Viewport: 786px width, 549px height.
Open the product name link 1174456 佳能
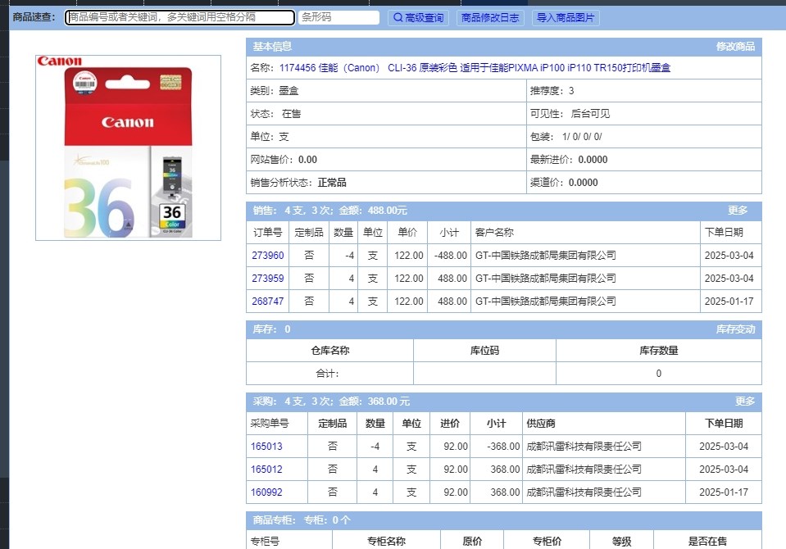pos(475,68)
